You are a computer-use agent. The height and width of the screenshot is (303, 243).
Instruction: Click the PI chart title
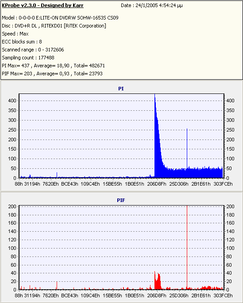121,89
